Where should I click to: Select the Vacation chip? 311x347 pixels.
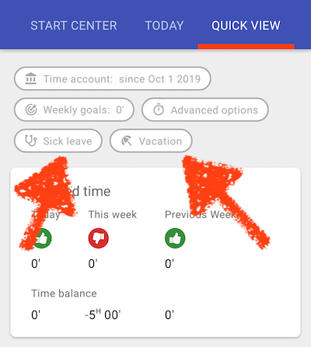tap(151, 141)
